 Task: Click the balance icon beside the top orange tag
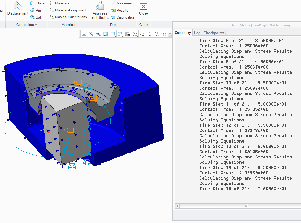[x=86, y=87]
